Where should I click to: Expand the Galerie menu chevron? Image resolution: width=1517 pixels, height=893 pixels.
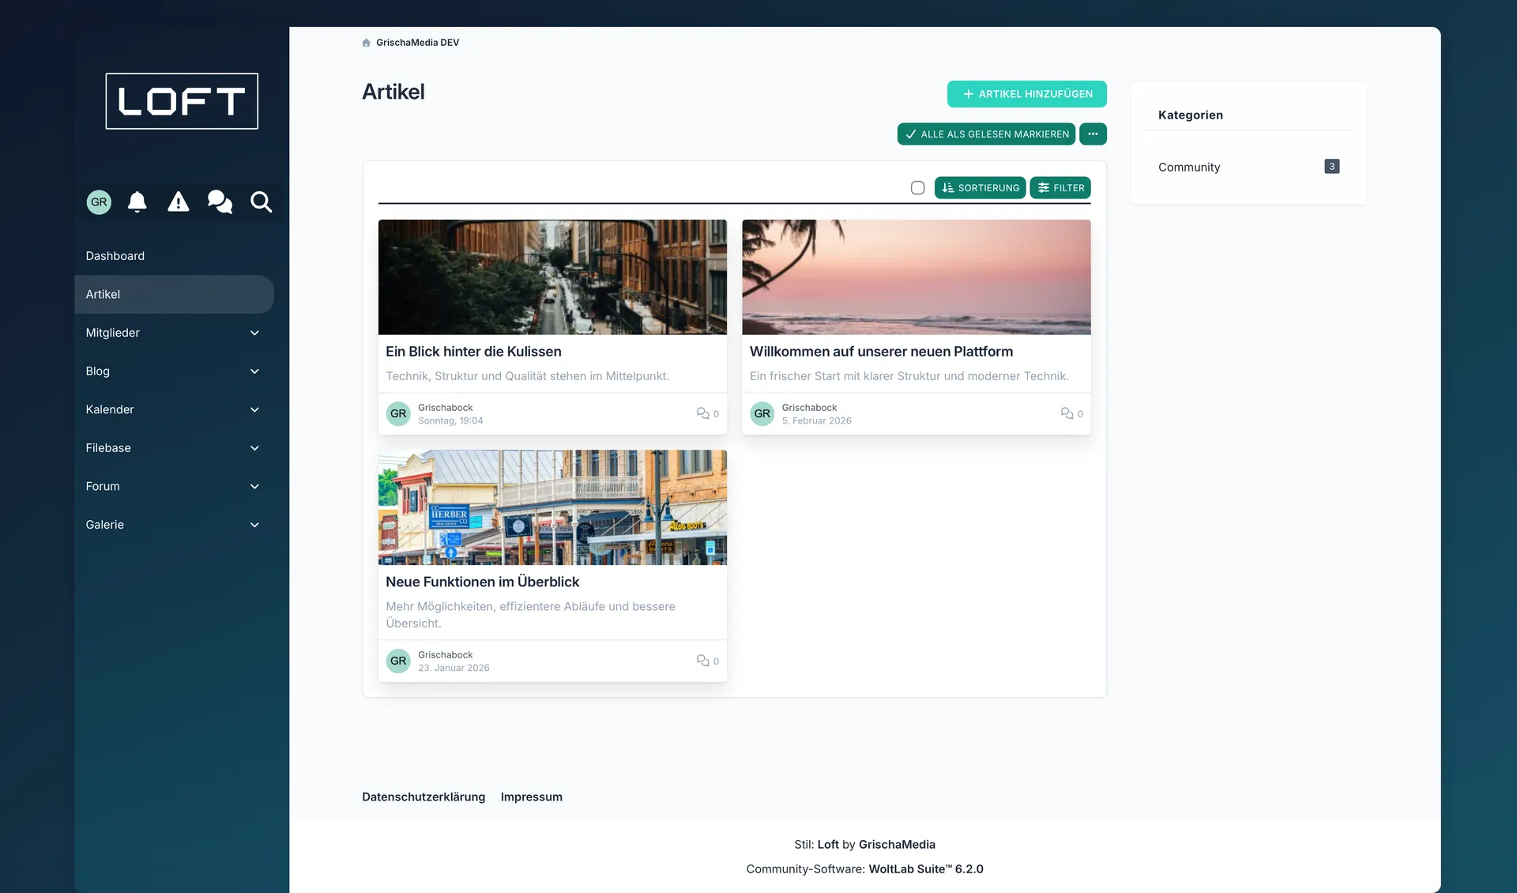pyautogui.click(x=254, y=525)
